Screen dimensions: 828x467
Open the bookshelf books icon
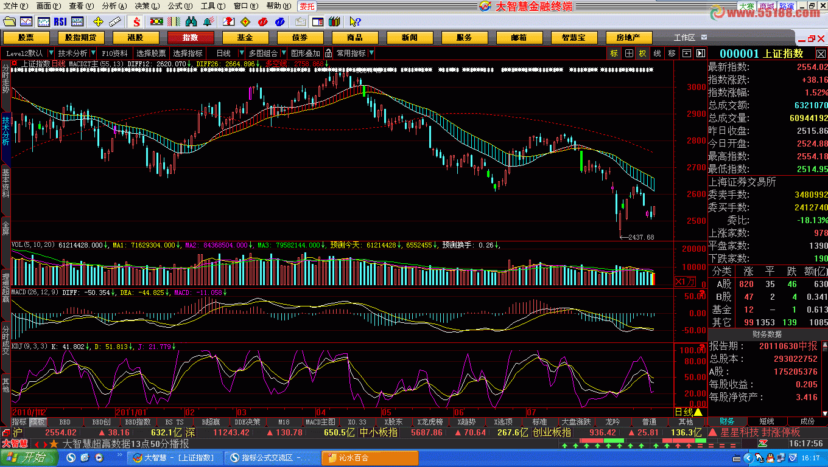click(334, 22)
